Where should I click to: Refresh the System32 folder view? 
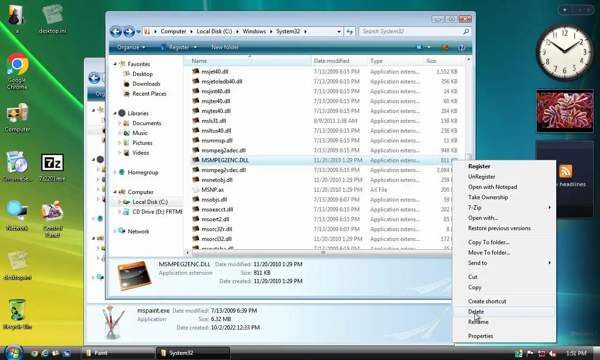coord(350,31)
